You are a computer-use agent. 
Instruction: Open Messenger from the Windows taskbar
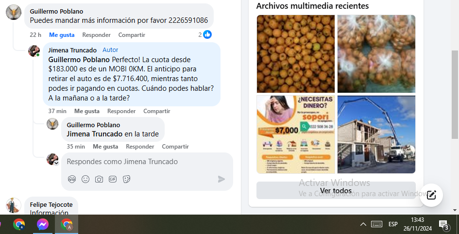click(43, 225)
